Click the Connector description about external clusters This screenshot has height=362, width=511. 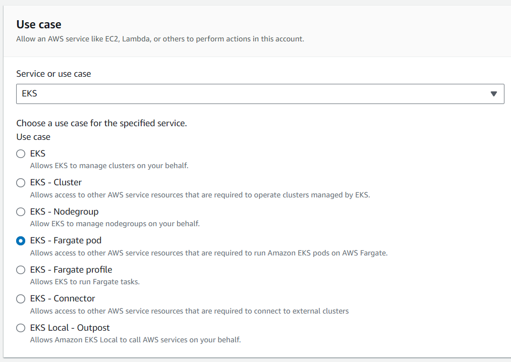(x=189, y=311)
